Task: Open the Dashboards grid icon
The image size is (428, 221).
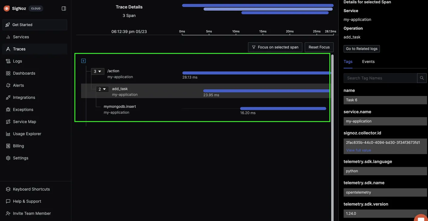Action: coord(8,73)
